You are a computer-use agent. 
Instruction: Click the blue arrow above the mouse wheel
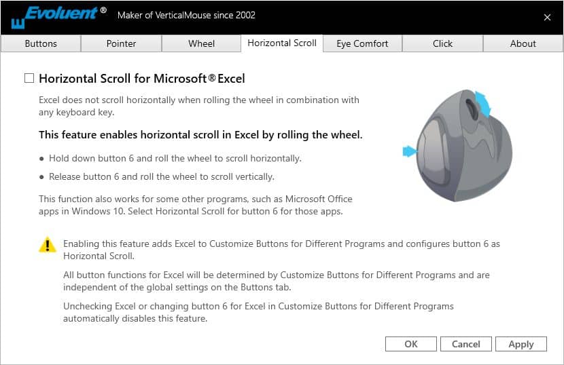pos(483,104)
